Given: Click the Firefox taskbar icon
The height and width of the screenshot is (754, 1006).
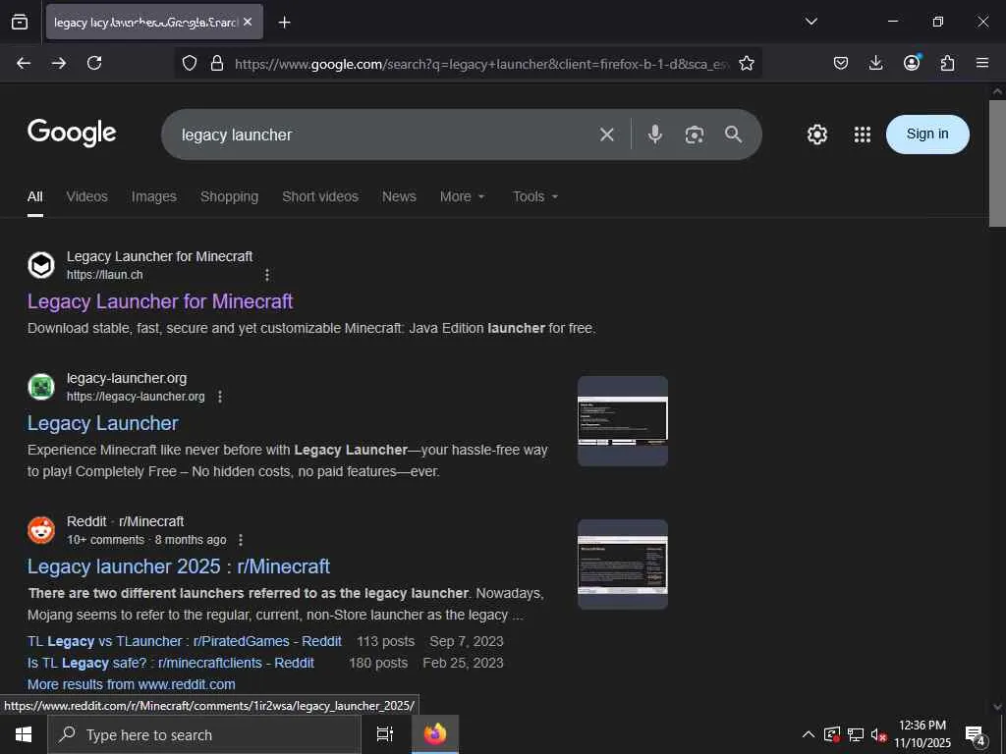Looking at the screenshot, I should (435, 734).
